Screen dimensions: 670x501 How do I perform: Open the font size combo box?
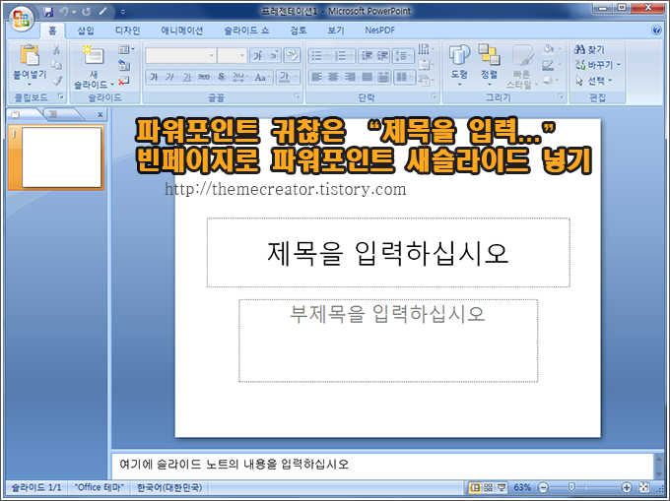[232, 55]
